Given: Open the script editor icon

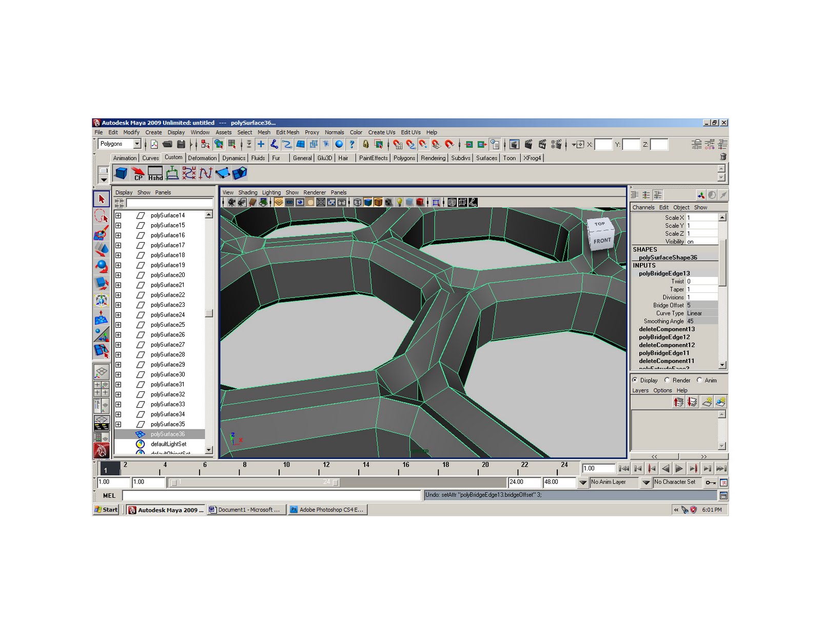Looking at the screenshot, I should tap(724, 496).
